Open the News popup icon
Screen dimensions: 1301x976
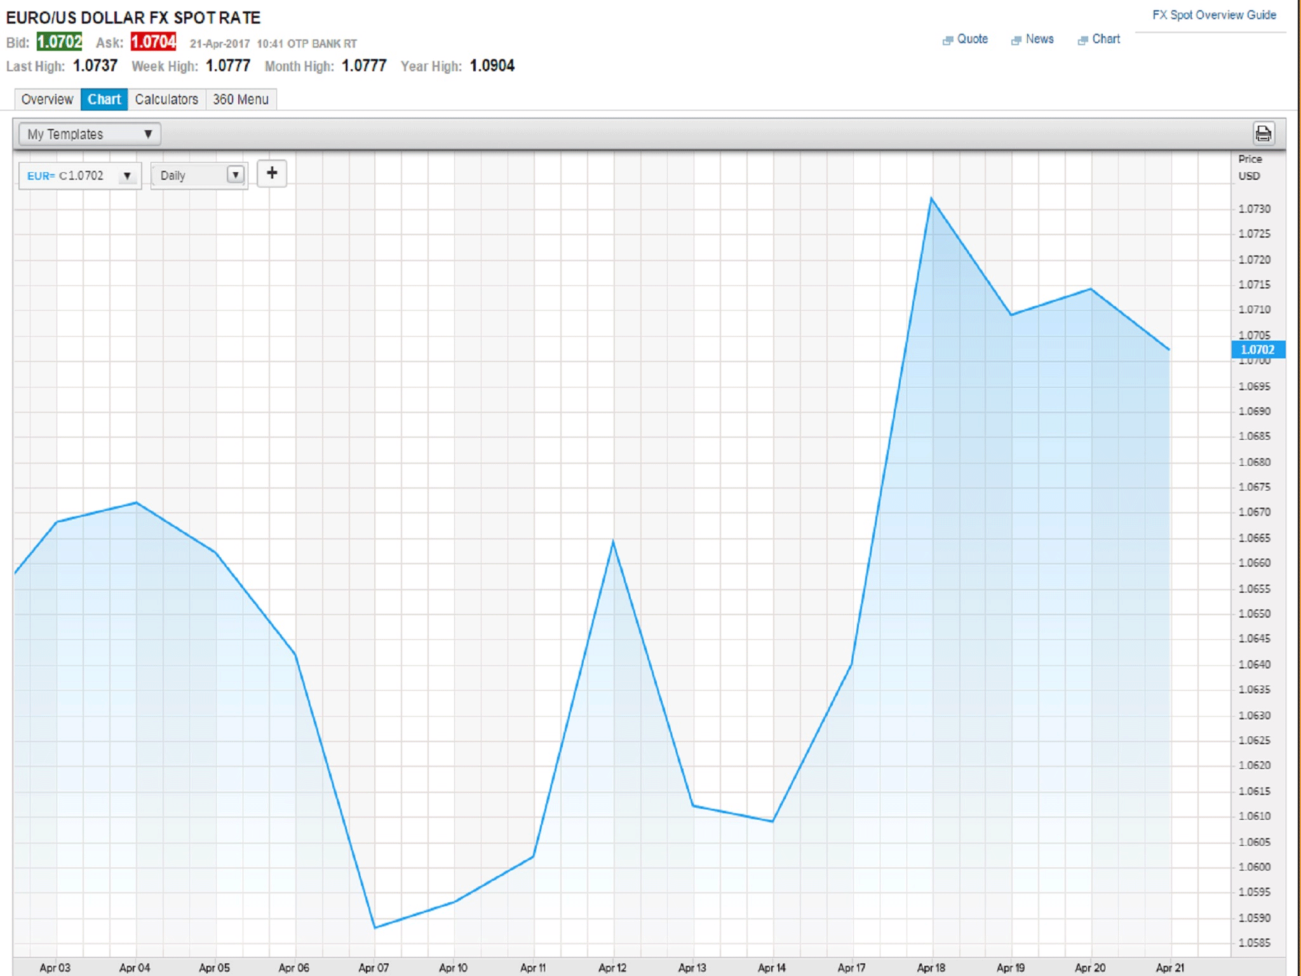(x=1016, y=40)
